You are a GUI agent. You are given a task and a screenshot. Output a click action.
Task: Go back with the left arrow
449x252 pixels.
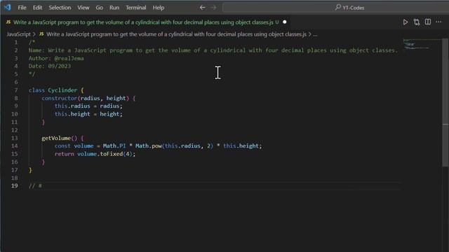[203, 8]
